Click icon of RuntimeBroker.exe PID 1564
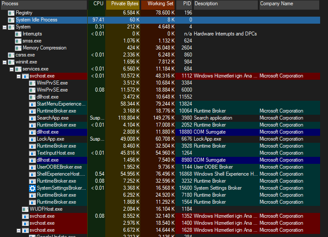 (32, 202)
